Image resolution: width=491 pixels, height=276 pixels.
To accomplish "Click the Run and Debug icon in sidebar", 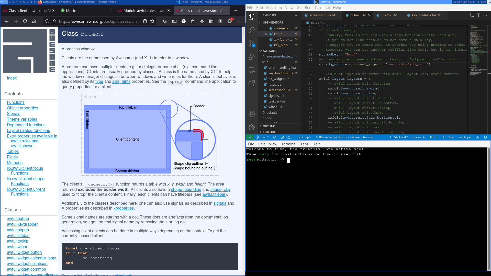I will tap(252, 57).
